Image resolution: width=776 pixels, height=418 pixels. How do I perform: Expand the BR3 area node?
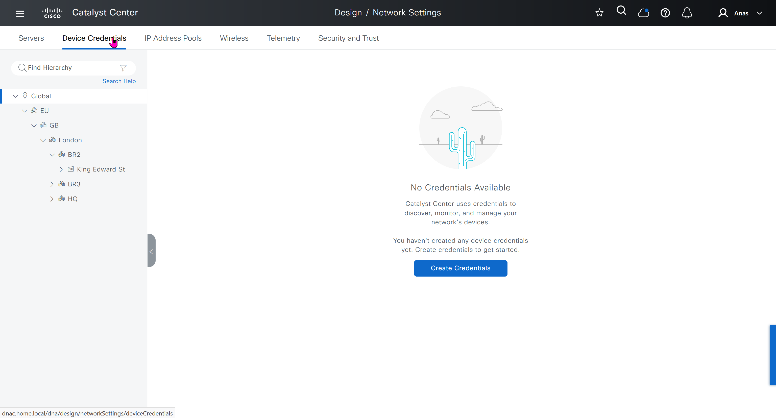point(52,184)
